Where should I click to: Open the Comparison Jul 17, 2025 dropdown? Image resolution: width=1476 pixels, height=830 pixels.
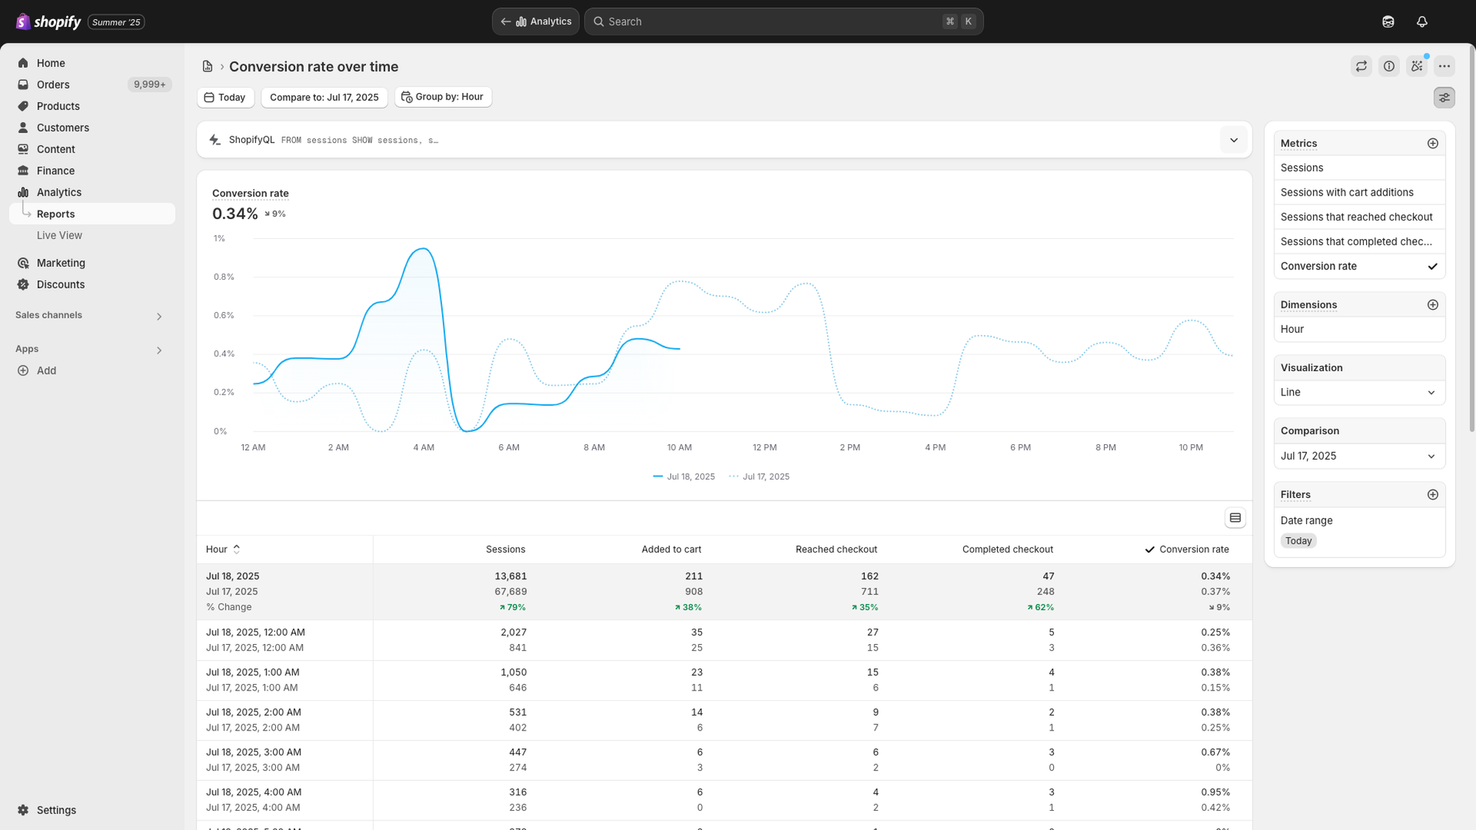point(1359,456)
